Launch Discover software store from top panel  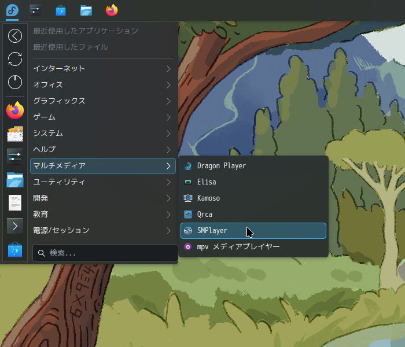click(61, 11)
